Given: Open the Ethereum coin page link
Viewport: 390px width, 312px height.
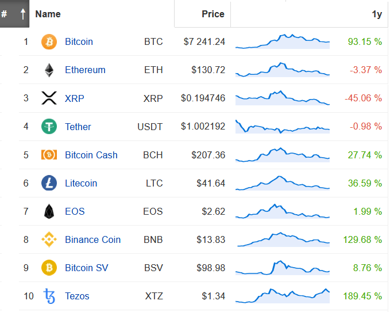Looking at the screenshot, I should (x=85, y=70).
